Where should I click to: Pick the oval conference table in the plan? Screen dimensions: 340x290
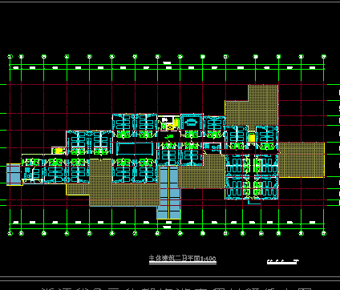pyautogui.click(x=191, y=123)
